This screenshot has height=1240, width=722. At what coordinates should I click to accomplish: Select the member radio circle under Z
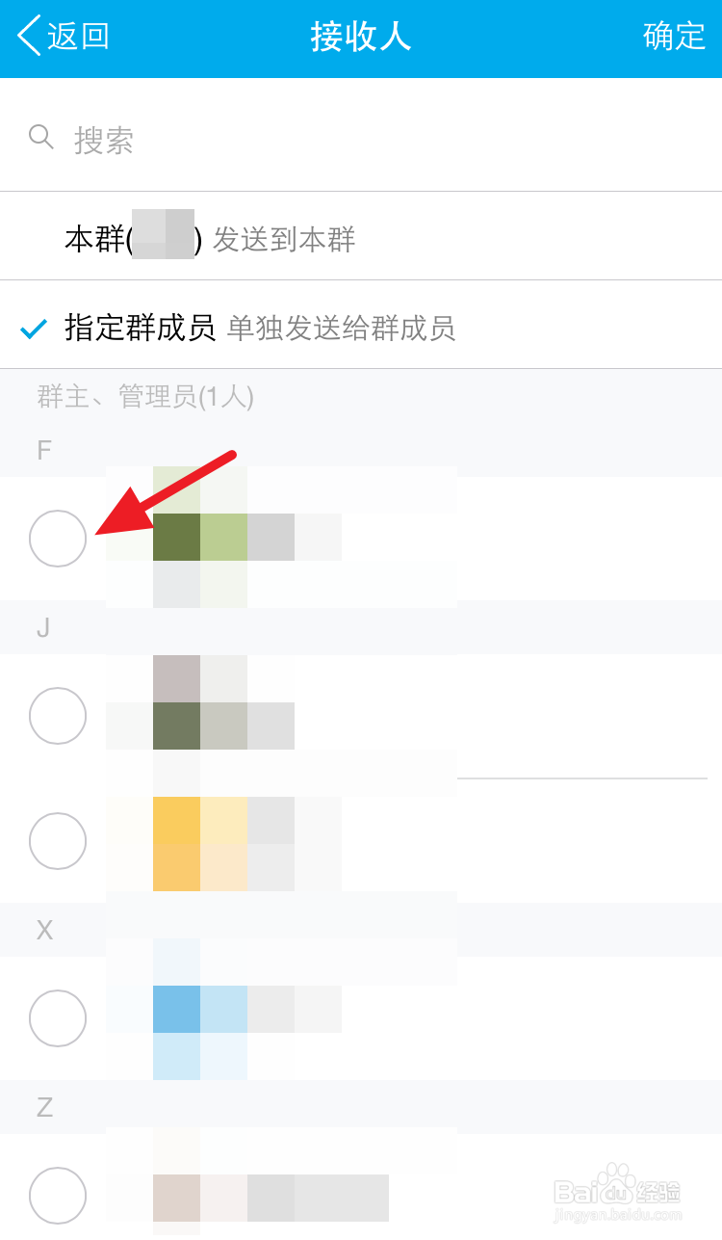tap(58, 1196)
